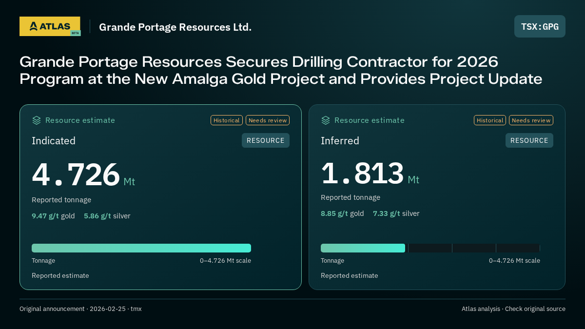585x329 pixels.
Task: Click the Tonnage label in the Inferred card
Action: (x=332, y=261)
